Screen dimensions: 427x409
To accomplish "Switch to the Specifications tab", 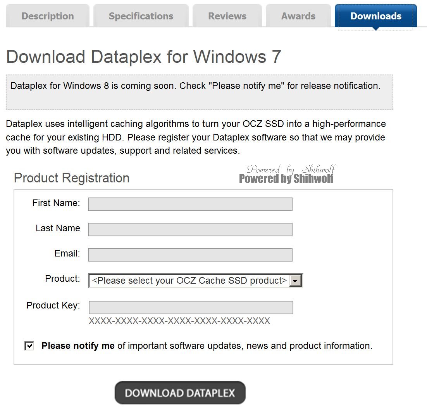I will point(141,16).
